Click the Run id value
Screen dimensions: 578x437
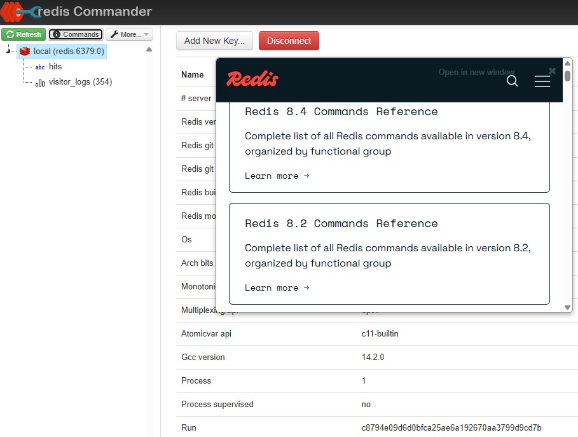pos(451,428)
